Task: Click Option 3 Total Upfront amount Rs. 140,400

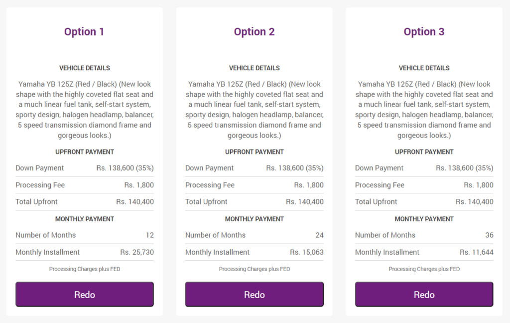Action: click(475, 202)
